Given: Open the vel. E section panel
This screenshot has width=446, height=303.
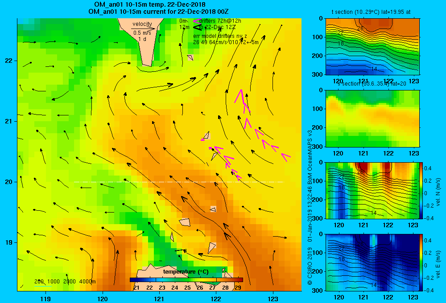Looking at the screenshot, I should 372,262.
